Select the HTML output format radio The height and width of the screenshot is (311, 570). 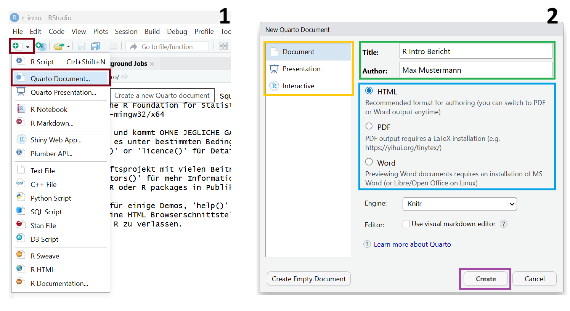point(369,91)
